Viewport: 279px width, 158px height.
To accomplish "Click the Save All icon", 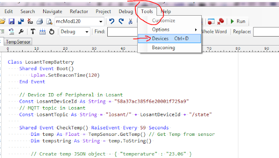I will [21, 21].
